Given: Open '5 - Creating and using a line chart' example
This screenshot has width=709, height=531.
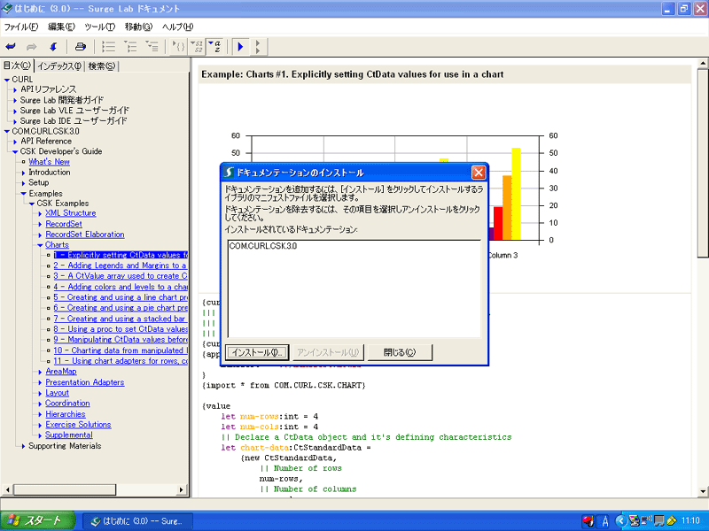Looking at the screenshot, I should coord(121,297).
